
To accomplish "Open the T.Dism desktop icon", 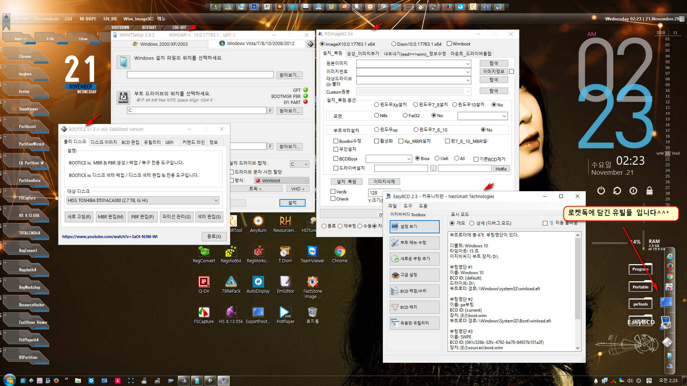I will tap(285, 254).
